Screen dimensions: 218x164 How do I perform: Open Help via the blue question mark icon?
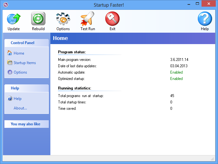pyautogui.click(x=205, y=18)
